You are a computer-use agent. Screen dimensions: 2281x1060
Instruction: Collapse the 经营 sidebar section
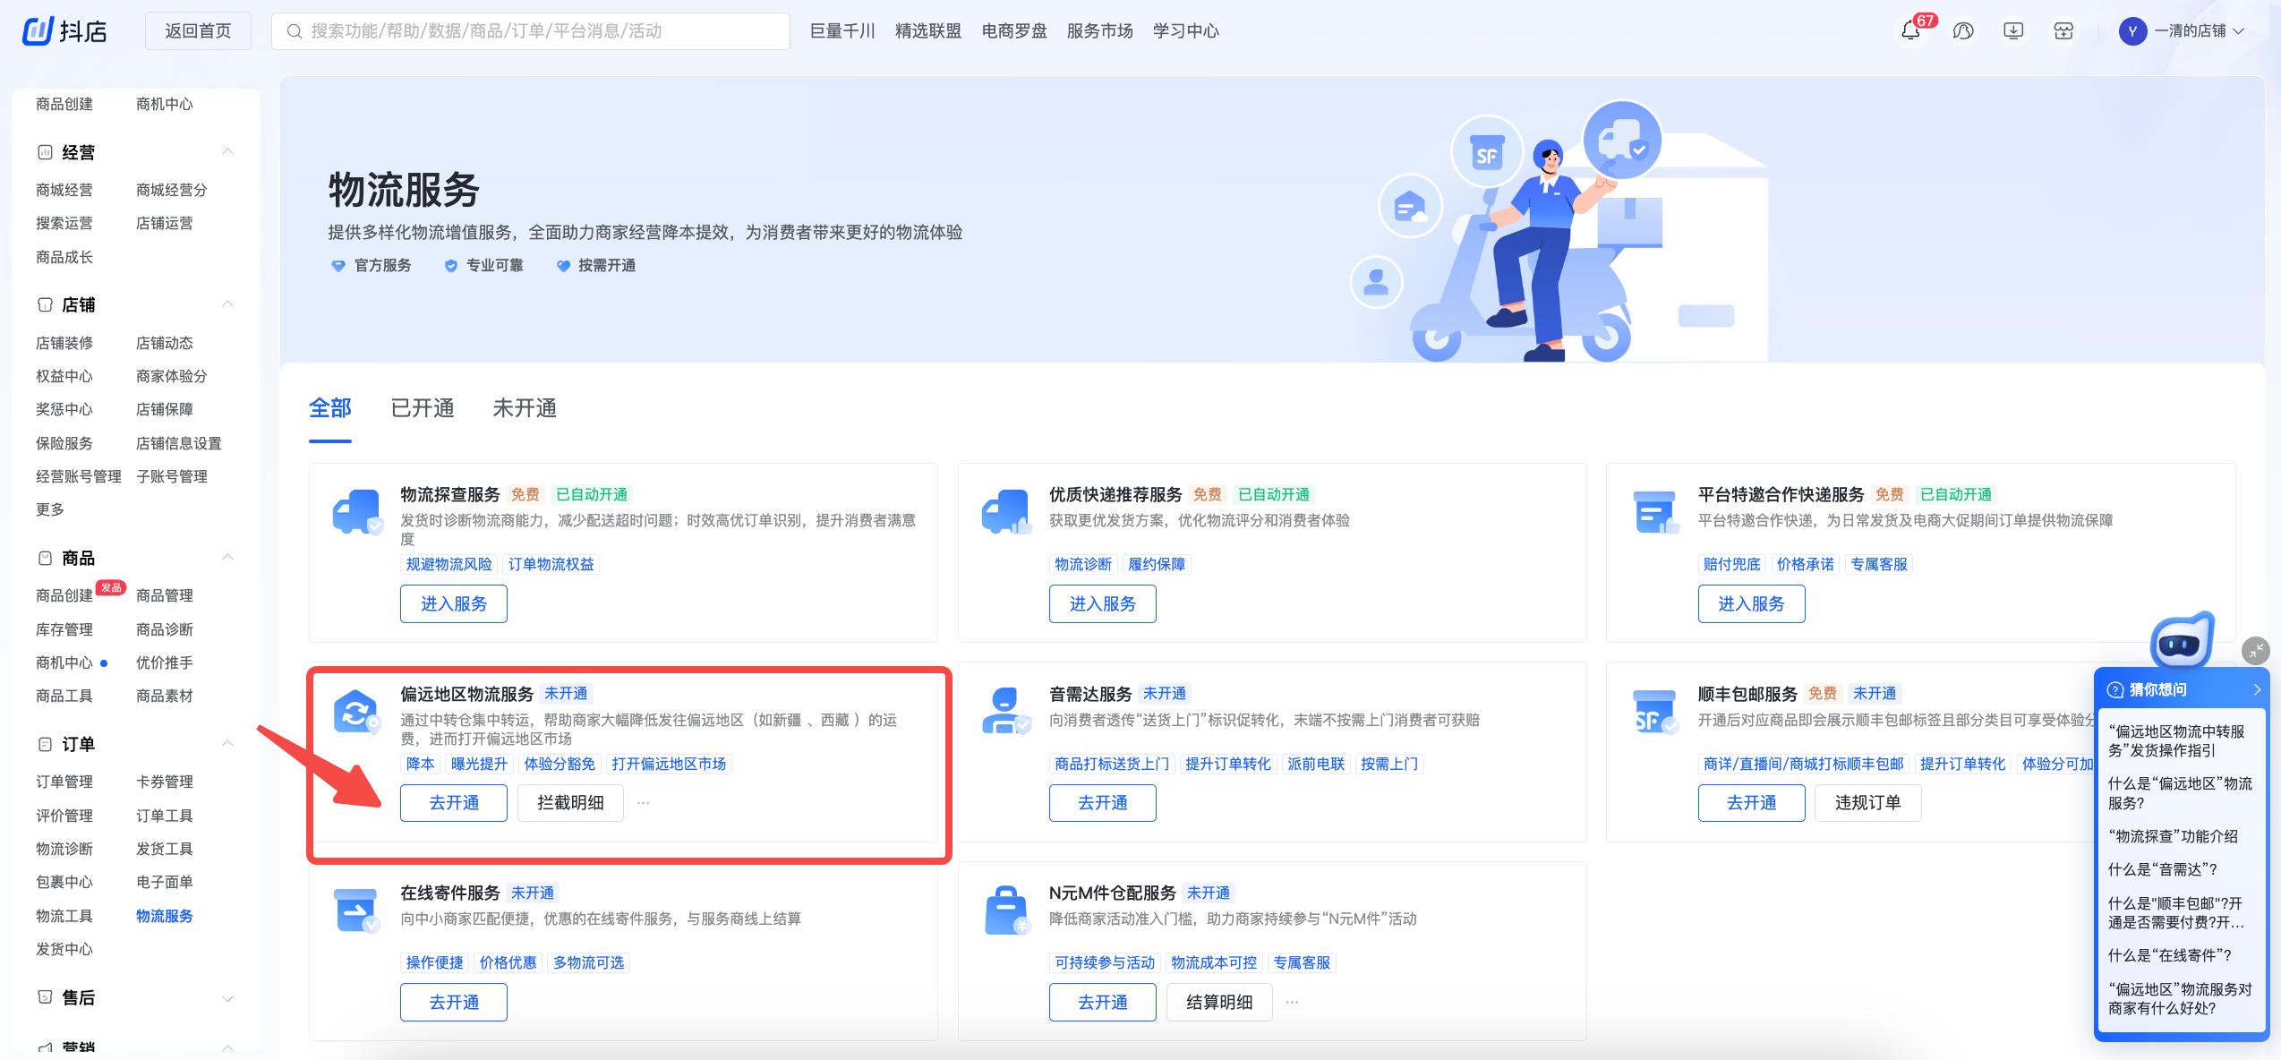(227, 151)
